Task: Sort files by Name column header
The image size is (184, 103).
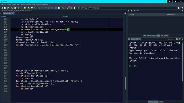Action: pyautogui.click(x=132, y=14)
